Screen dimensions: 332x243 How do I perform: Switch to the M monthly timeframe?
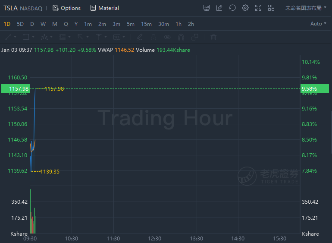click(55, 24)
